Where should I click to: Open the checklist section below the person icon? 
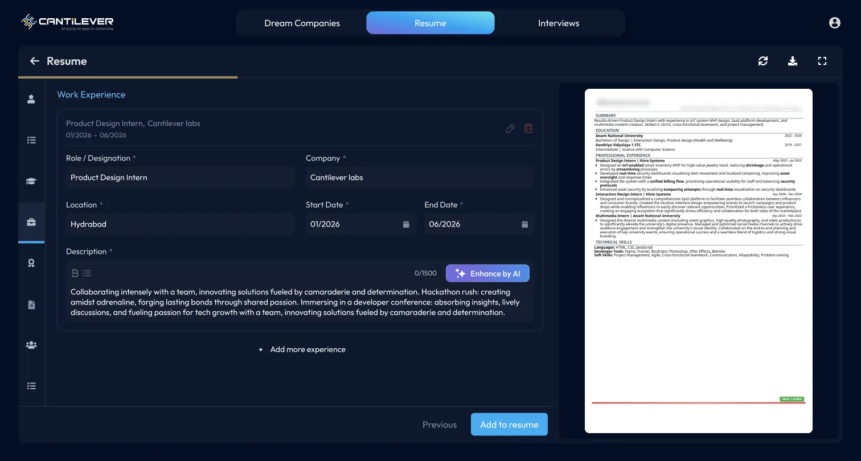[x=31, y=140]
